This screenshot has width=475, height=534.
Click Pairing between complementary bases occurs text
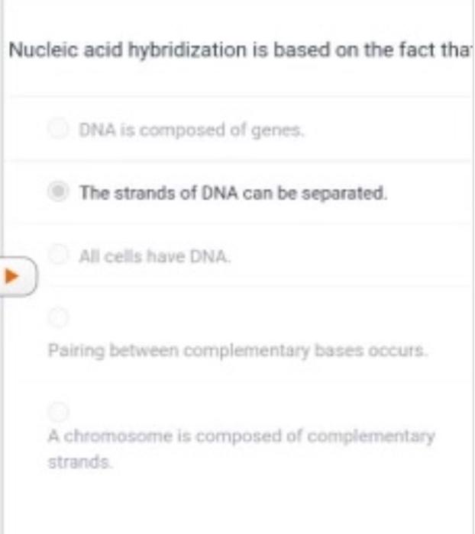tap(237, 351)
